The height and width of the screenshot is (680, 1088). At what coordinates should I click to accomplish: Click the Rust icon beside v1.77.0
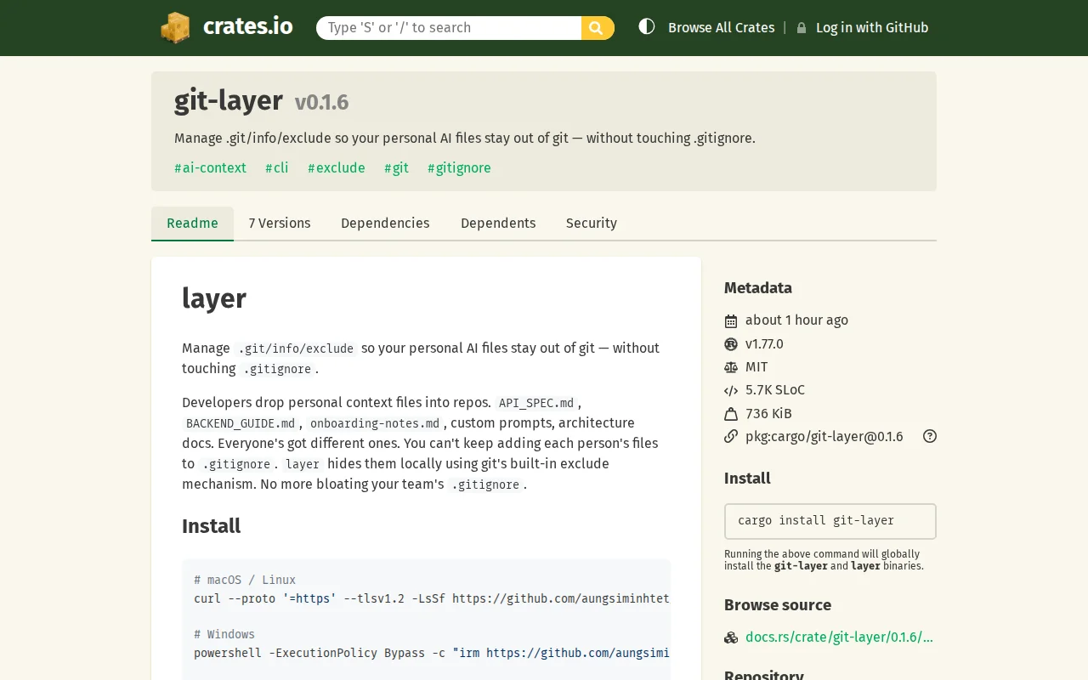tap(731, 344)
